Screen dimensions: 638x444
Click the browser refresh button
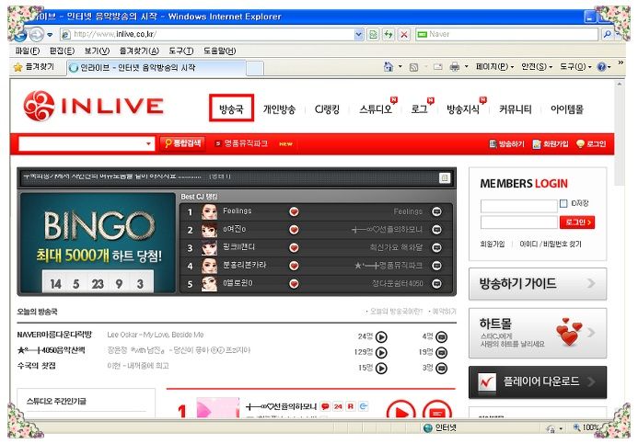point(389,35)
